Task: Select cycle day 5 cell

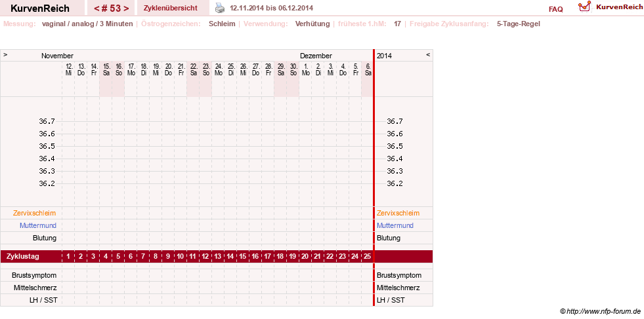Action: (x=118, y=257)
